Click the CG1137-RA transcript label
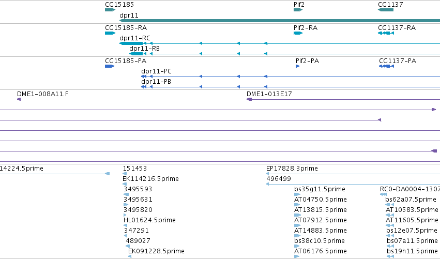This screenshot has width=440, height=259. 397,28
